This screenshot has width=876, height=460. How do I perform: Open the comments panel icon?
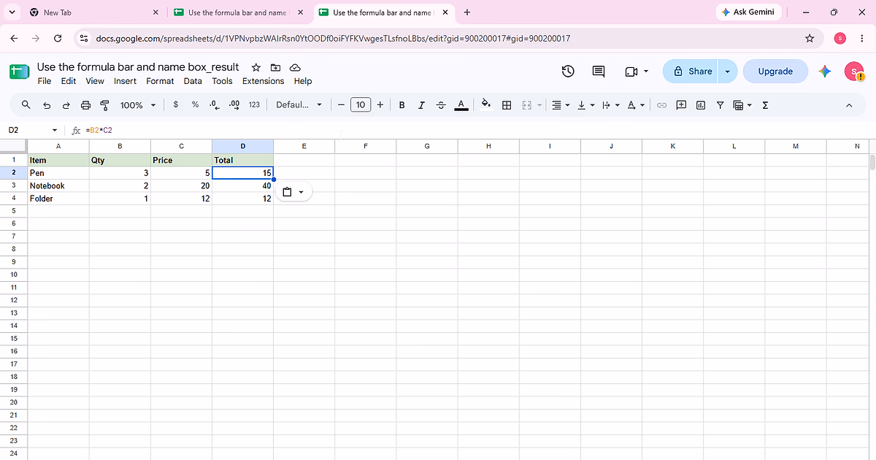click(x=599, y=71)
